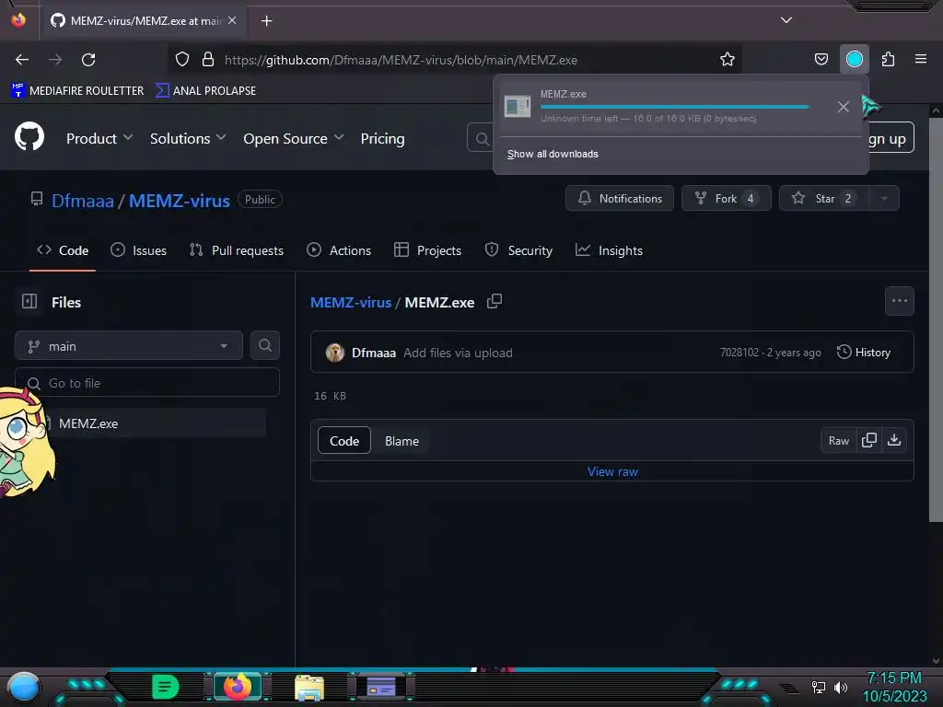The width and height of the screenshot is (943, 707).
Task: Search files with the magnifier button
Action: pyautogui.click(x=264, y=346)
